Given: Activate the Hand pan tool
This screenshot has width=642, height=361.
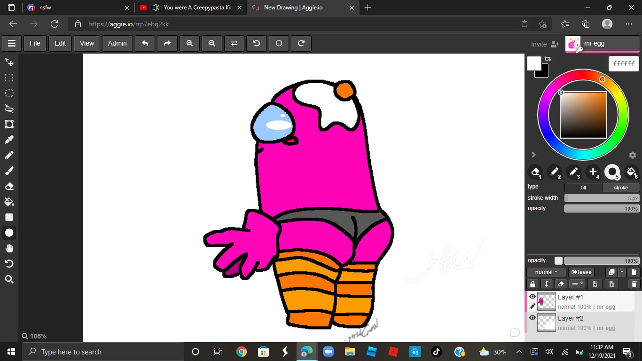Looking at the screenshot, I should coord(9,248).
